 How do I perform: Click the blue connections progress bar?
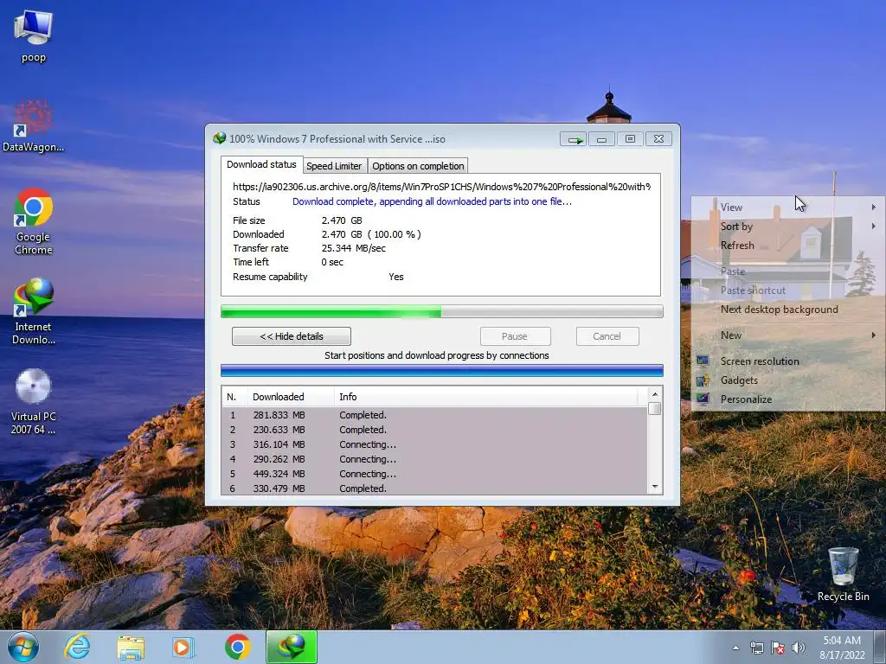point(442,370)
